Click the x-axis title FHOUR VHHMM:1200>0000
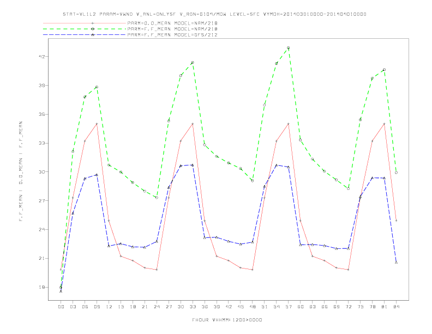Screen dimensions: 432x334 [x=227, y=320]
